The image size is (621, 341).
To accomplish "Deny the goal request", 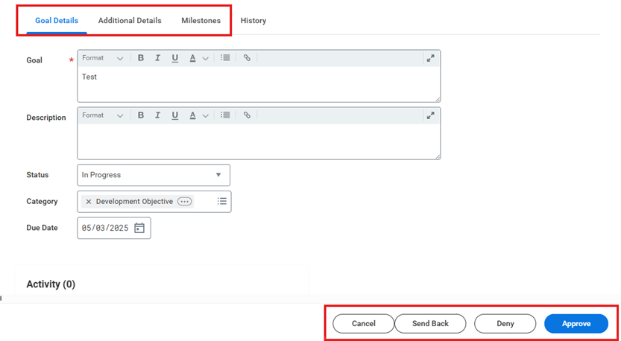I will click(x=505, y=324).
